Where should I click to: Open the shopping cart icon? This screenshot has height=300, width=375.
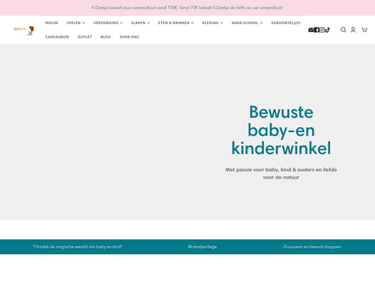point(364,30)
